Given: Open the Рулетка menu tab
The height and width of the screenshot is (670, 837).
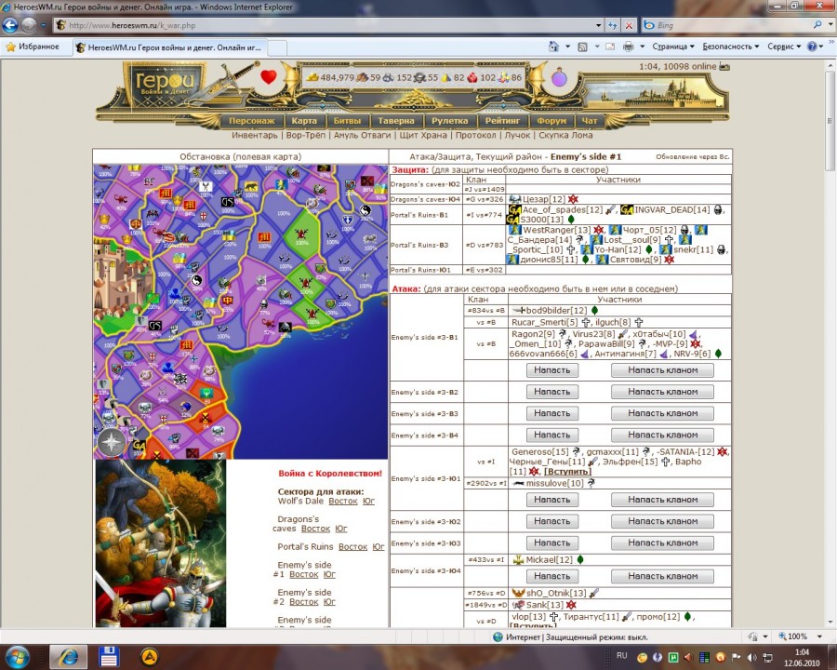Looking at the screenshot, I should (450, 121).
